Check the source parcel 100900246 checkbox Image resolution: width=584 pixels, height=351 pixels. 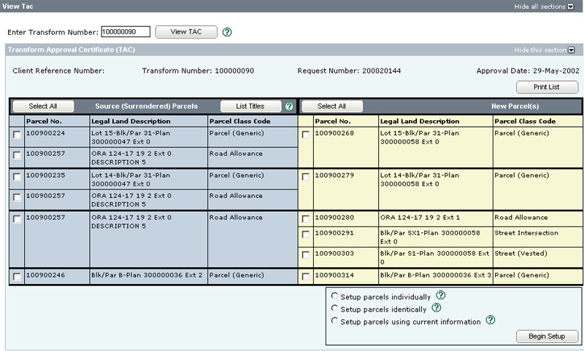point(17,277)
